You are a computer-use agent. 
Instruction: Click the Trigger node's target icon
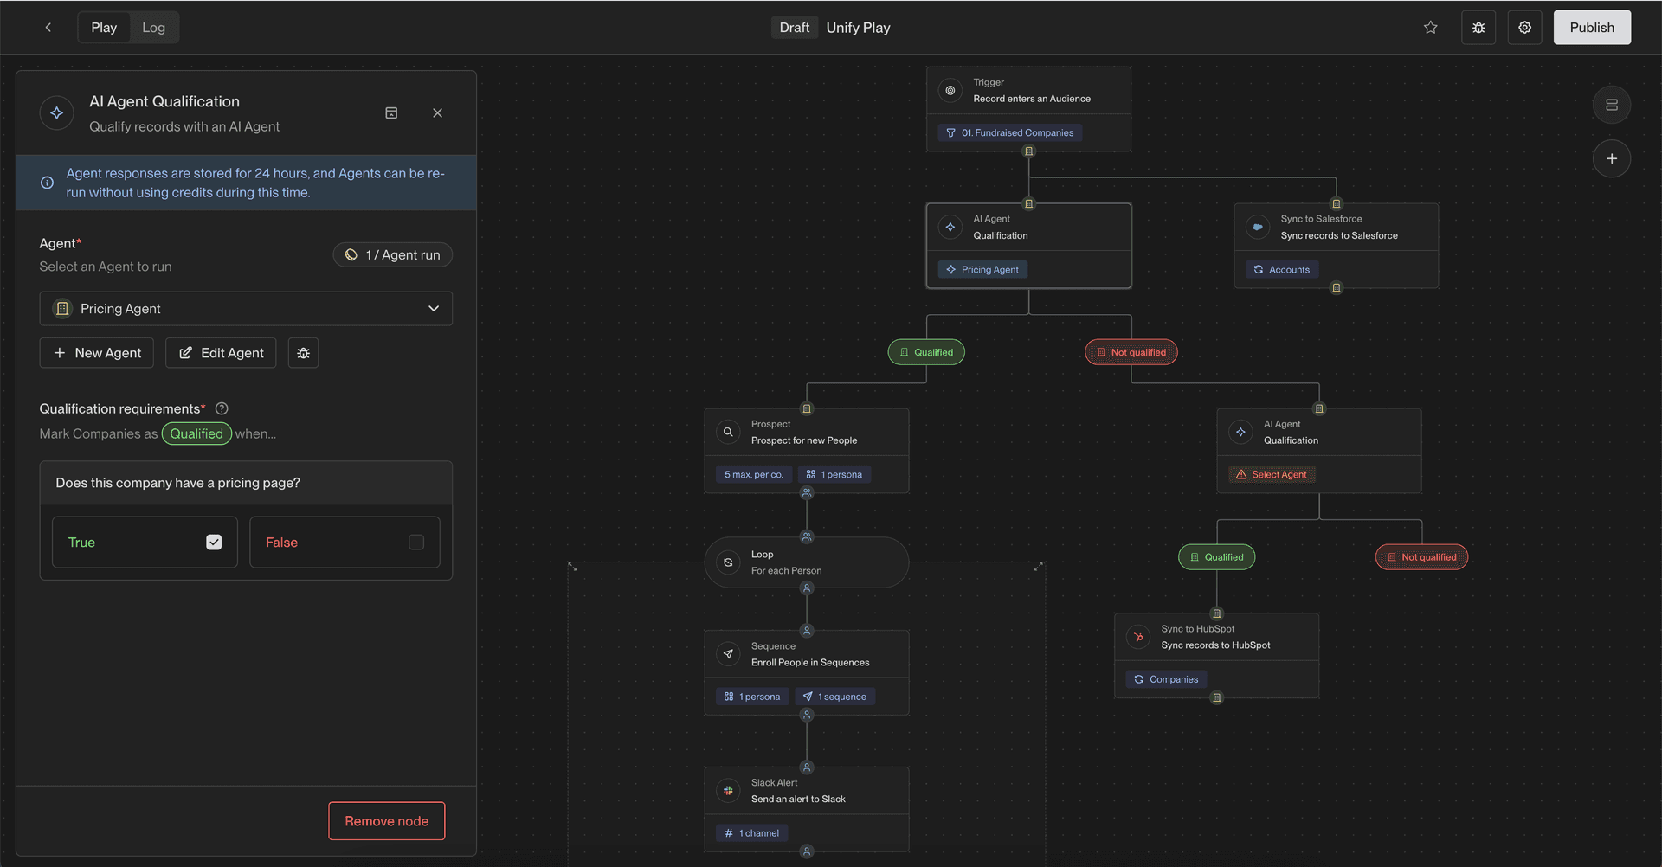click(950, 90)
